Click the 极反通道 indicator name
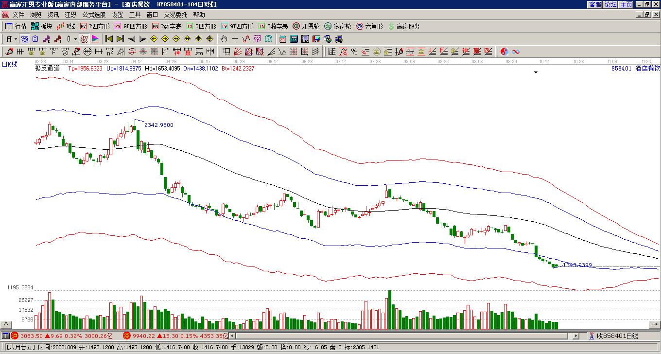 pyautogui.click(x=47, y=69)
